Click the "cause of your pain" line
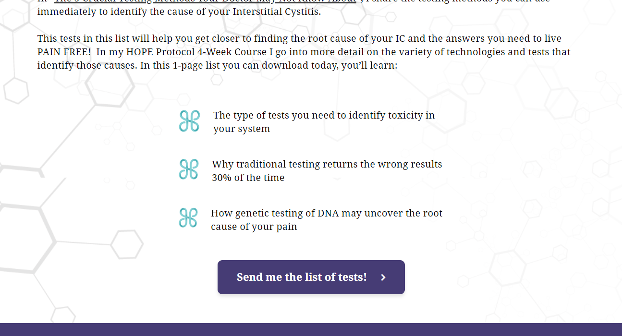This screenshot has width=622, height=336. click(254, 227)
